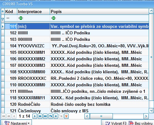Click row selector for code 104

click(3, 46)
